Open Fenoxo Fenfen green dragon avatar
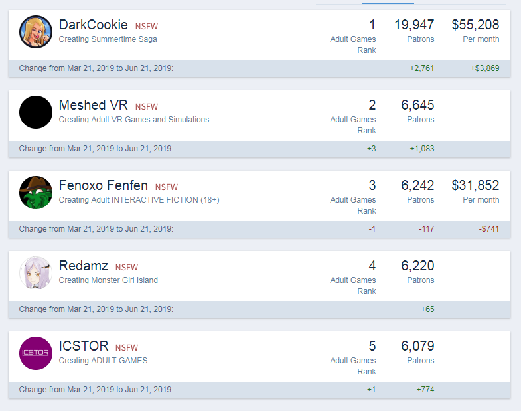The image size is (521, 411). [36, 193]
